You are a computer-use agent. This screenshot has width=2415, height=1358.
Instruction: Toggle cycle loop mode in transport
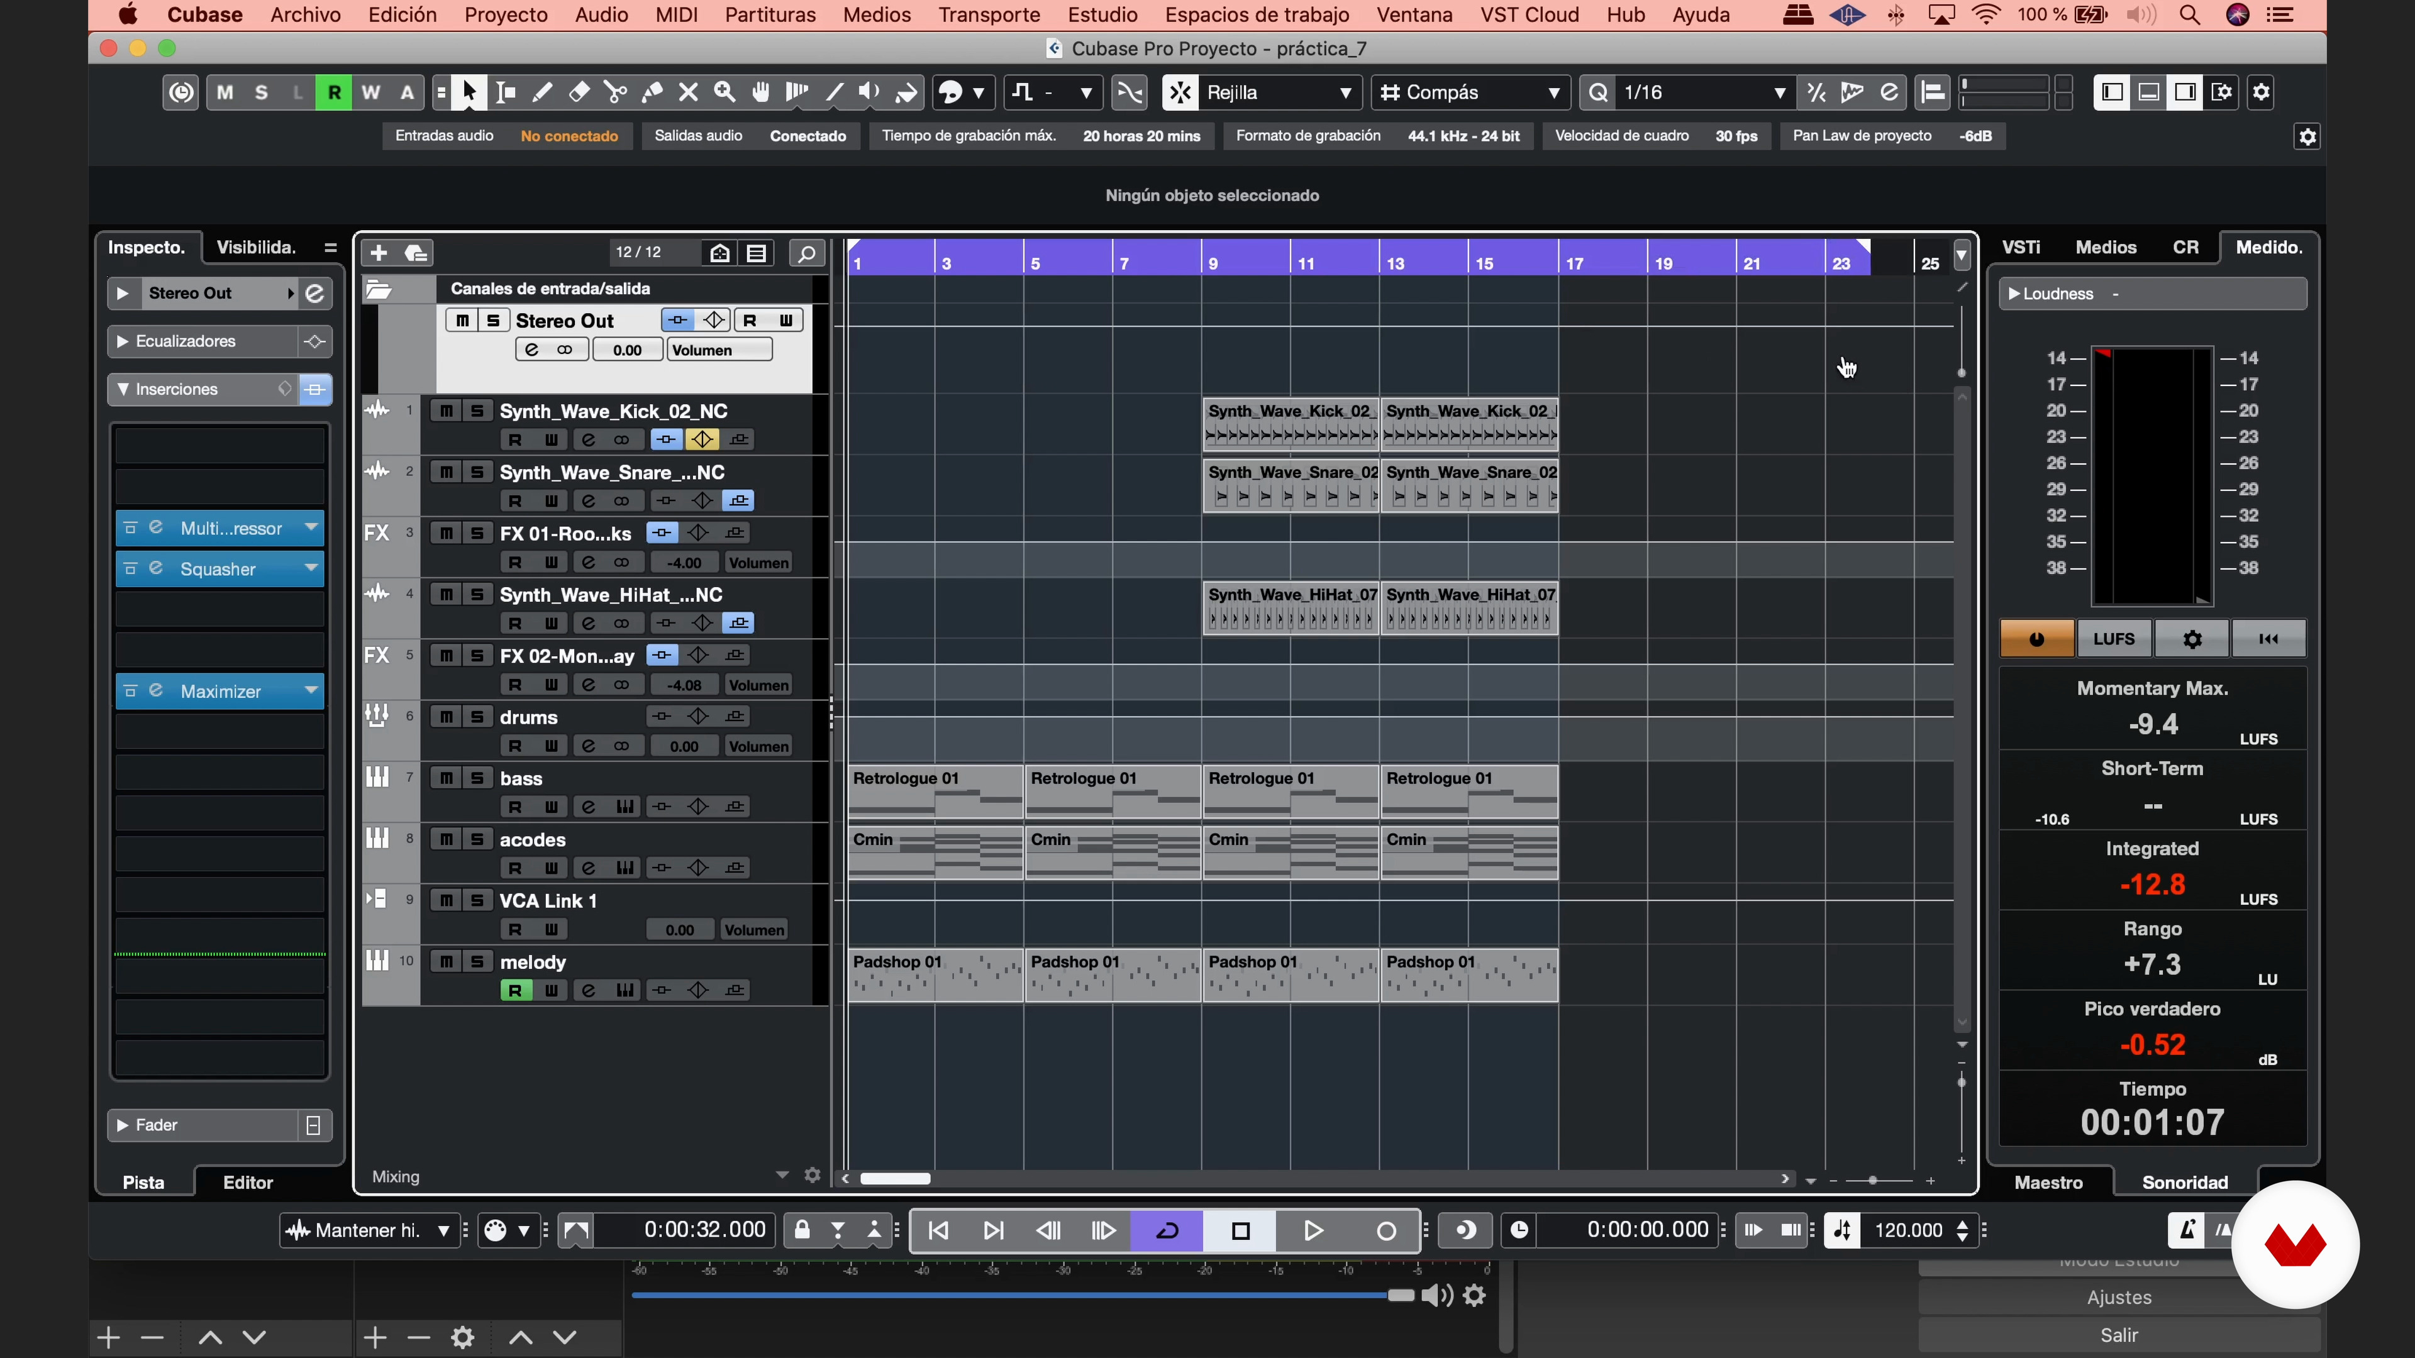click(1167, 1230)
